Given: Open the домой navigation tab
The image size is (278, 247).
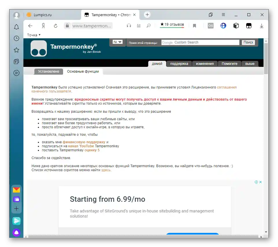Looking at the screenshot, I should [x=157, y=64].
